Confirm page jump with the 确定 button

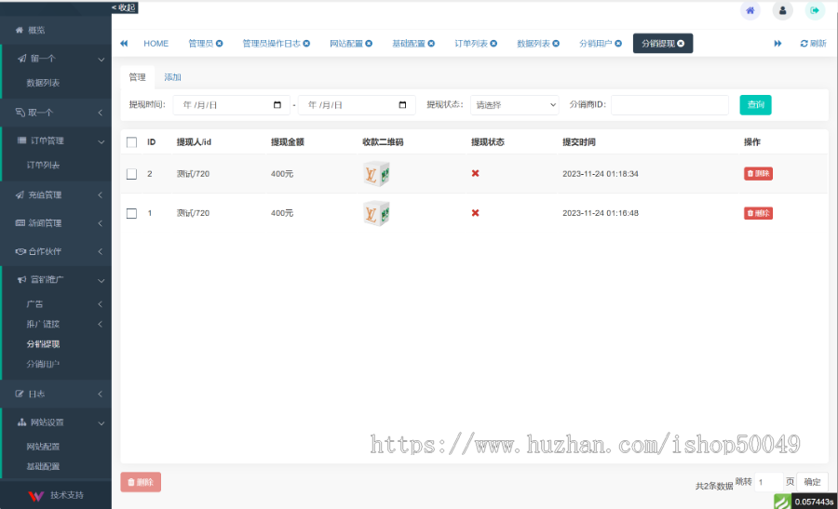812,482
